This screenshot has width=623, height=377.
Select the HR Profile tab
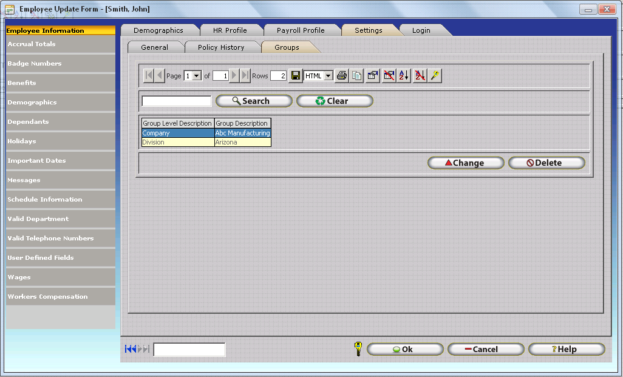[x=230, y=30]
